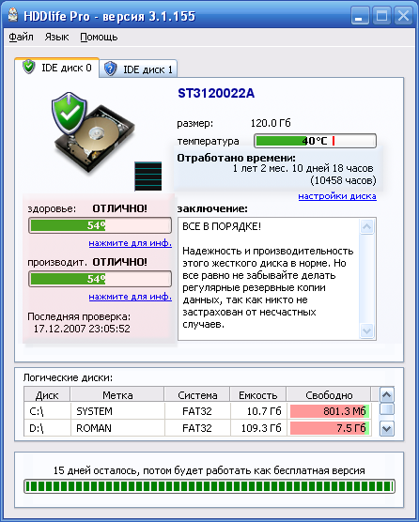Screen dimensions: 419x522
Task: Open the настройки диска link
Action: 337,196
